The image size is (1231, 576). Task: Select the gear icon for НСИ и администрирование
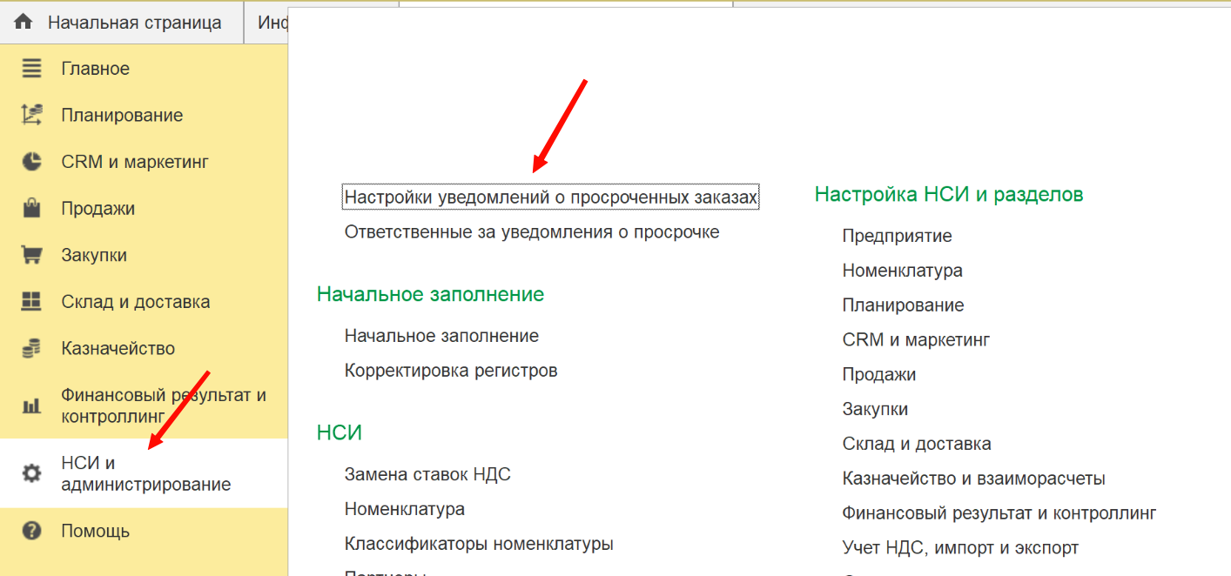(31, 473)
